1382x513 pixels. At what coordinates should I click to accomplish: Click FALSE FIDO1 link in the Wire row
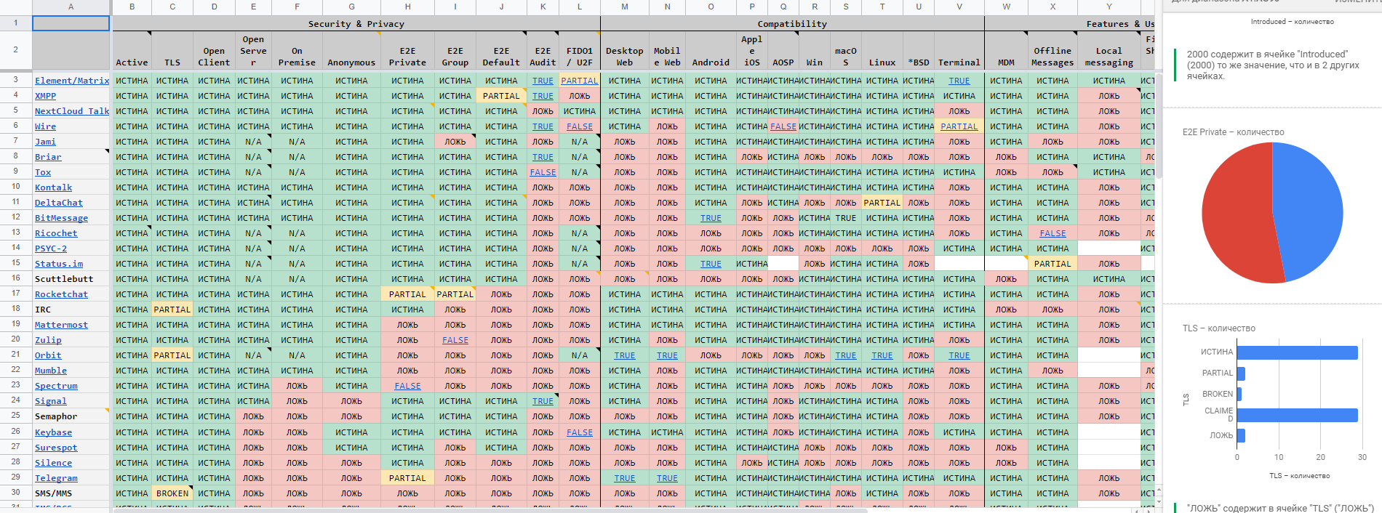click(580, 126)
